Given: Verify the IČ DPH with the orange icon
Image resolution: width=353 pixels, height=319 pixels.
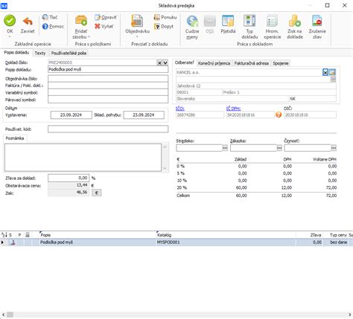Looking at the screenshot, I should click(x=279, y=115).
